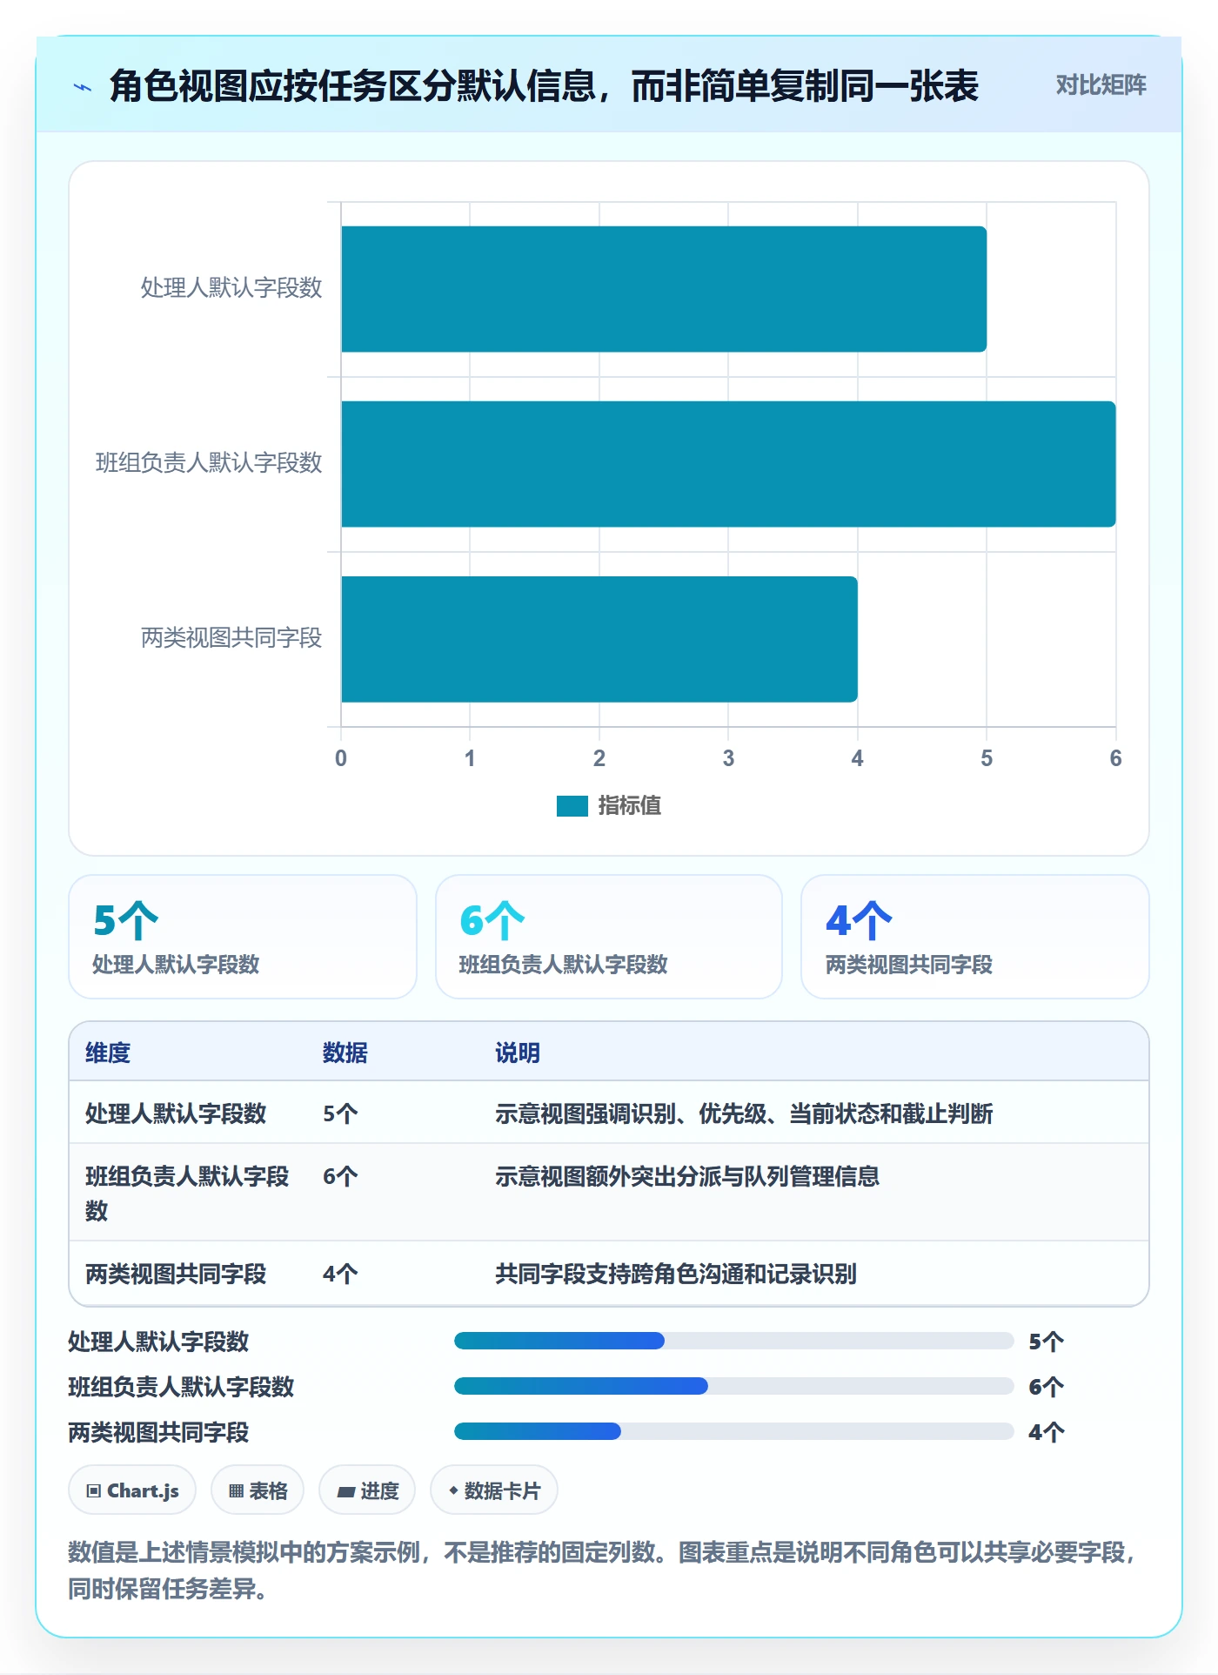Viewport: 1218px width, 1675px height.
Task: Click table cell 班组负责人默认字段数
Action: 187,1194
